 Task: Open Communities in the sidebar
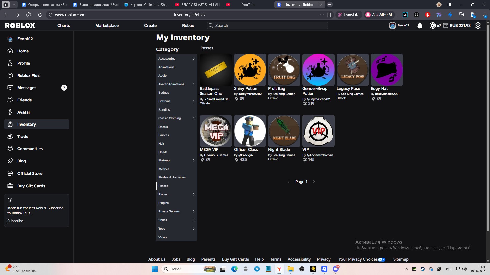pos(37,149)
